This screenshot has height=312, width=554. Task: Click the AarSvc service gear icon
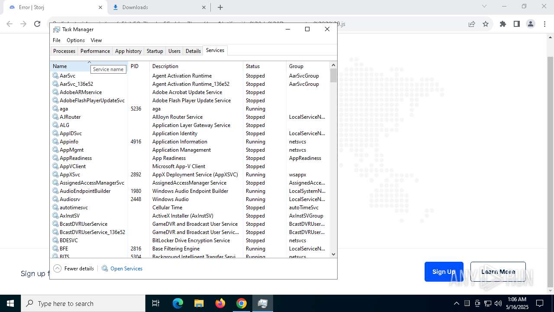[55, 76]
